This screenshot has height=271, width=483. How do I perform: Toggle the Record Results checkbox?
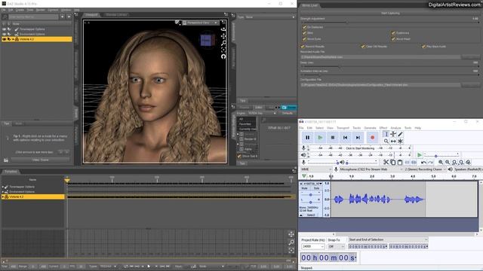303,47
